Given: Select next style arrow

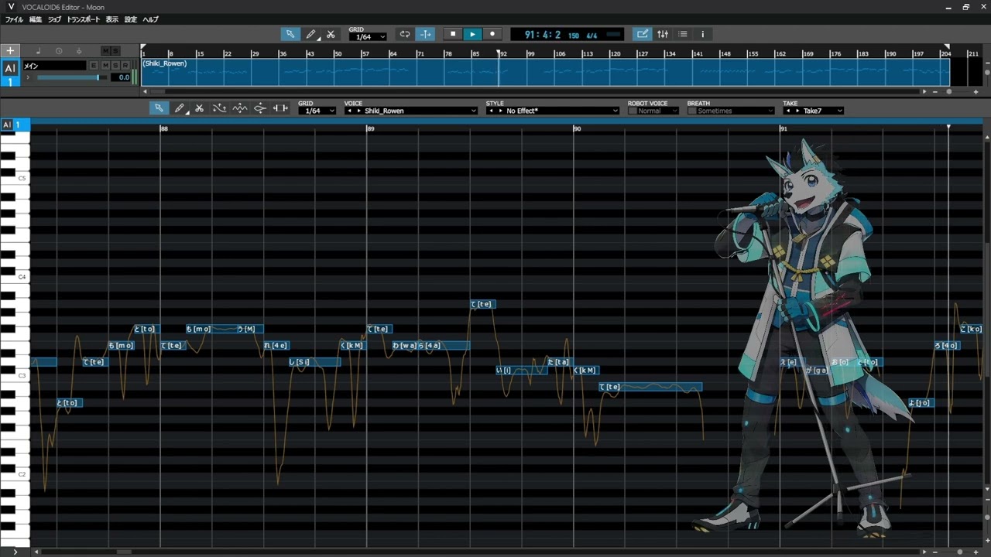Looking at the screenshot, I should click(499, 111).
